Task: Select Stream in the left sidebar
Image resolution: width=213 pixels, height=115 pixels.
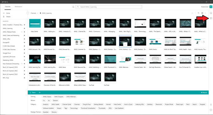Action: 8,16
